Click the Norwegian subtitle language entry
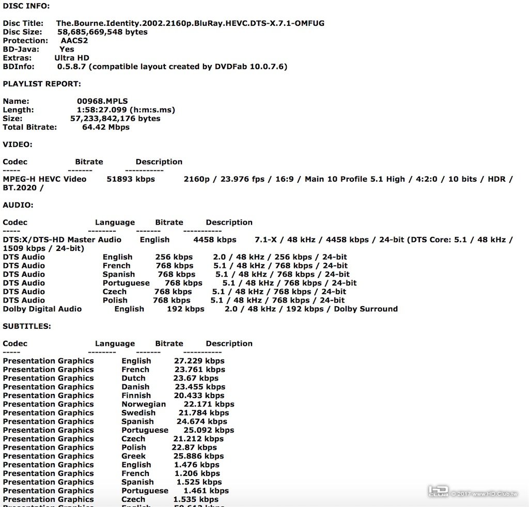Screen dimensions: 529x507 (144, 405)
